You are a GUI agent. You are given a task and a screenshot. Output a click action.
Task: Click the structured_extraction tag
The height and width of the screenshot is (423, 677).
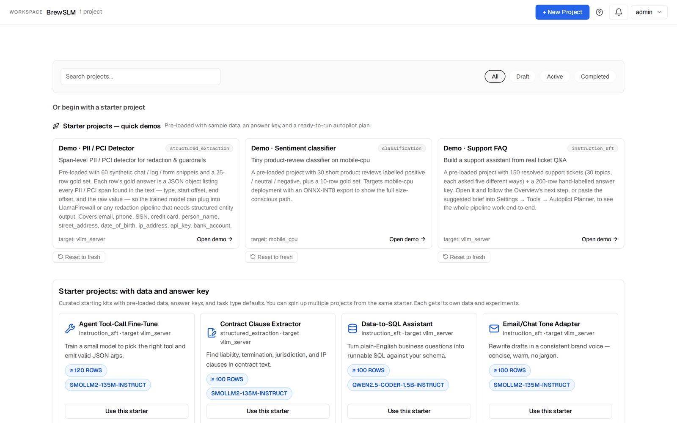199,148
